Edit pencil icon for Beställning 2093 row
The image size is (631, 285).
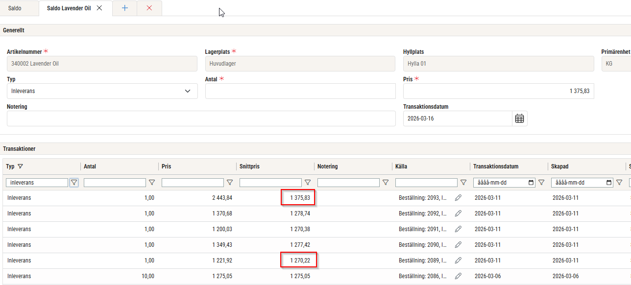[x=458, y=198]
